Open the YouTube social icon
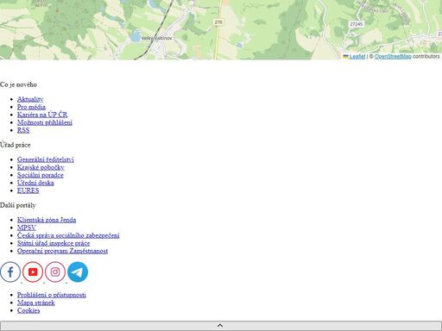This screenshot has width=442, height=331. [33, 272]
